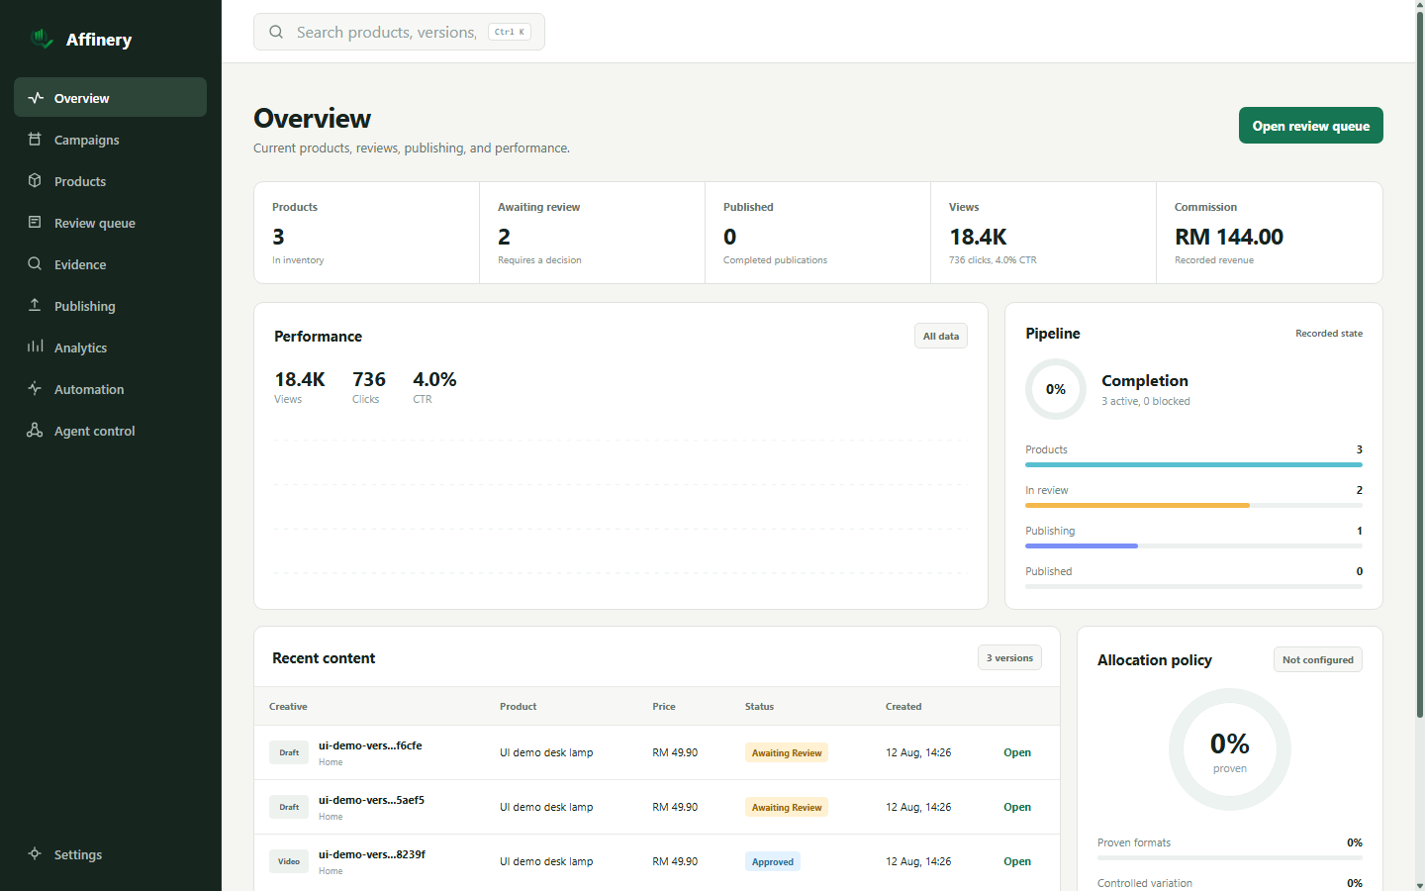Open Settings at sidebar bottom
This screenshot has height=891, width=1425.
coord(110,854)
